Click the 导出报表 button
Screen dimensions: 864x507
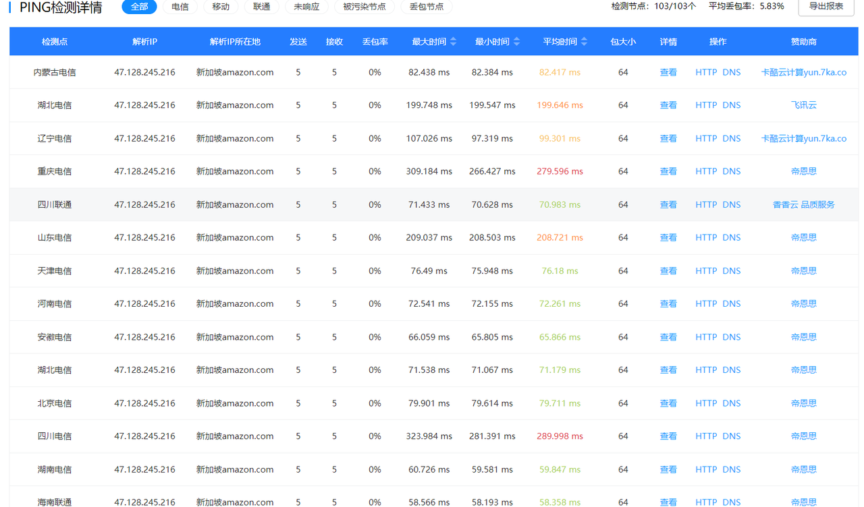(x=826, y=6)
